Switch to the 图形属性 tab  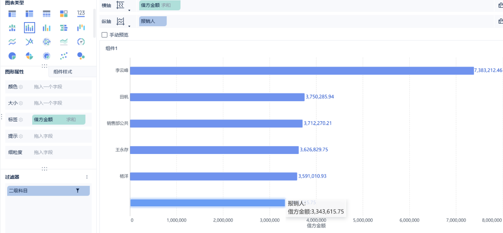click(x=15, y=72)
